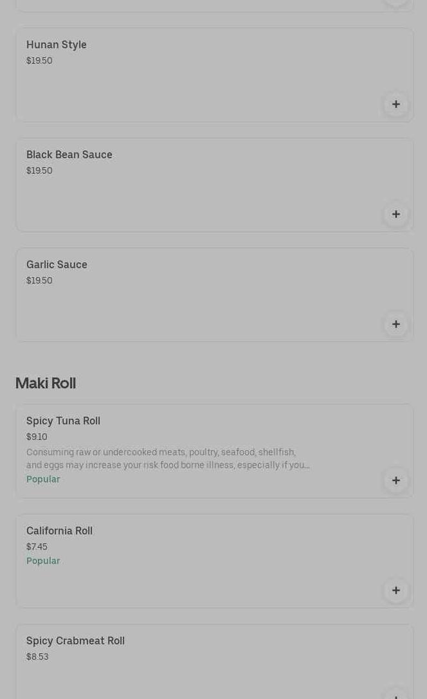Image resolution: width=427 pixels, height=699 pixels.
Task: Add Hunan Style to the order
Action: [395, 104]
